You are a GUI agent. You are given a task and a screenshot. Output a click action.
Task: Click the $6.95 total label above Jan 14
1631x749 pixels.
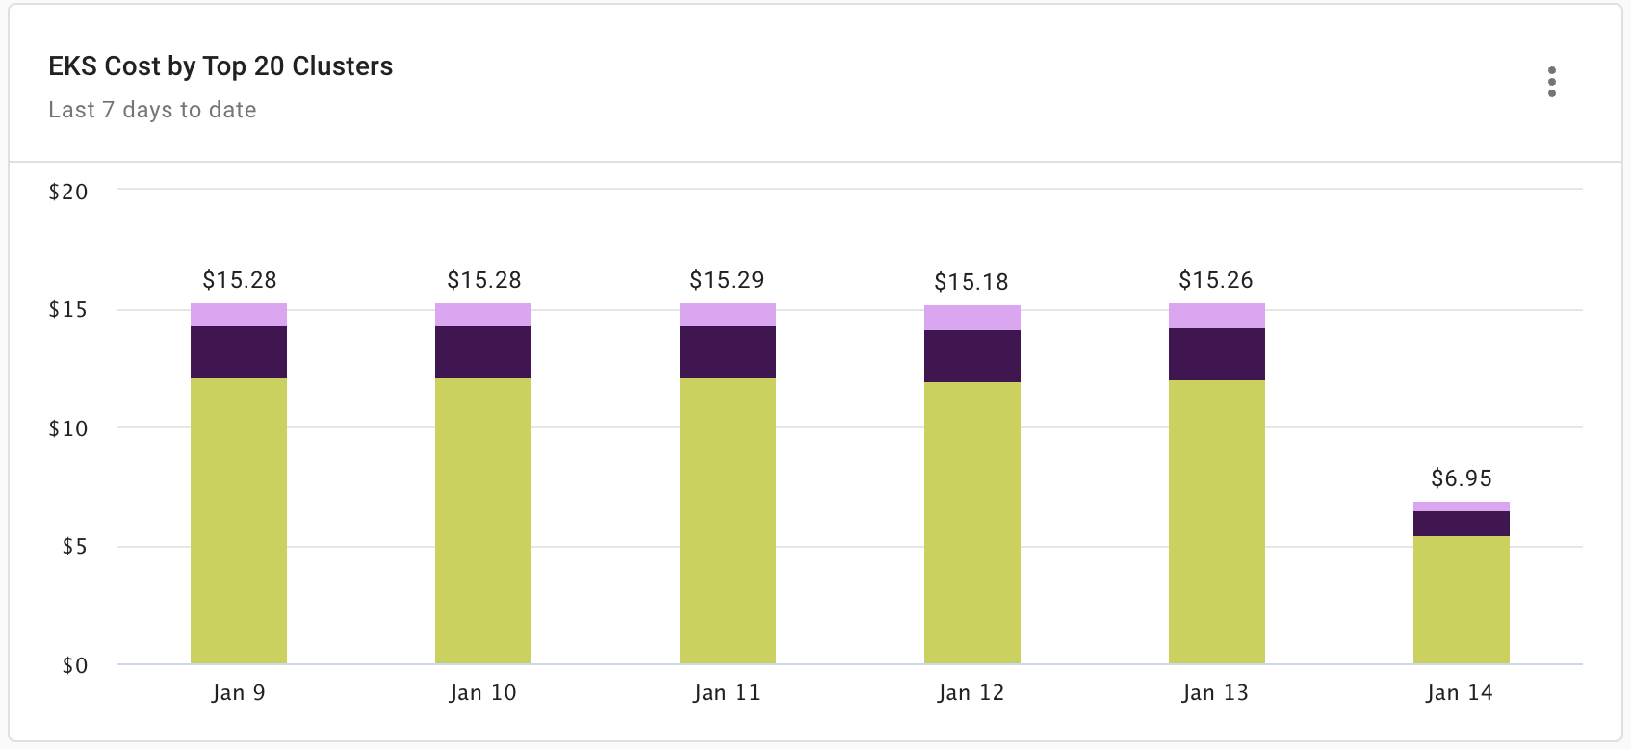[1462, 478]
